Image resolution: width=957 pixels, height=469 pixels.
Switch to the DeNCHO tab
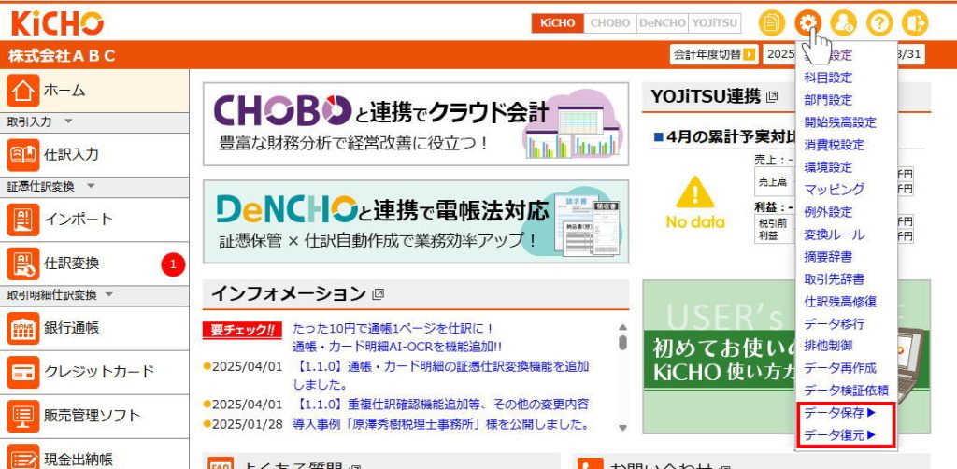coord(662,23)
